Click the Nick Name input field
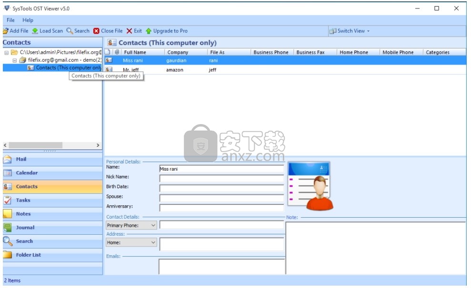The width and height of the screenshot is (471, 288). 221,179
